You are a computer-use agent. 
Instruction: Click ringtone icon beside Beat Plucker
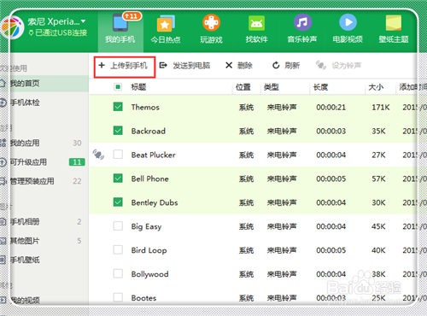98,155
